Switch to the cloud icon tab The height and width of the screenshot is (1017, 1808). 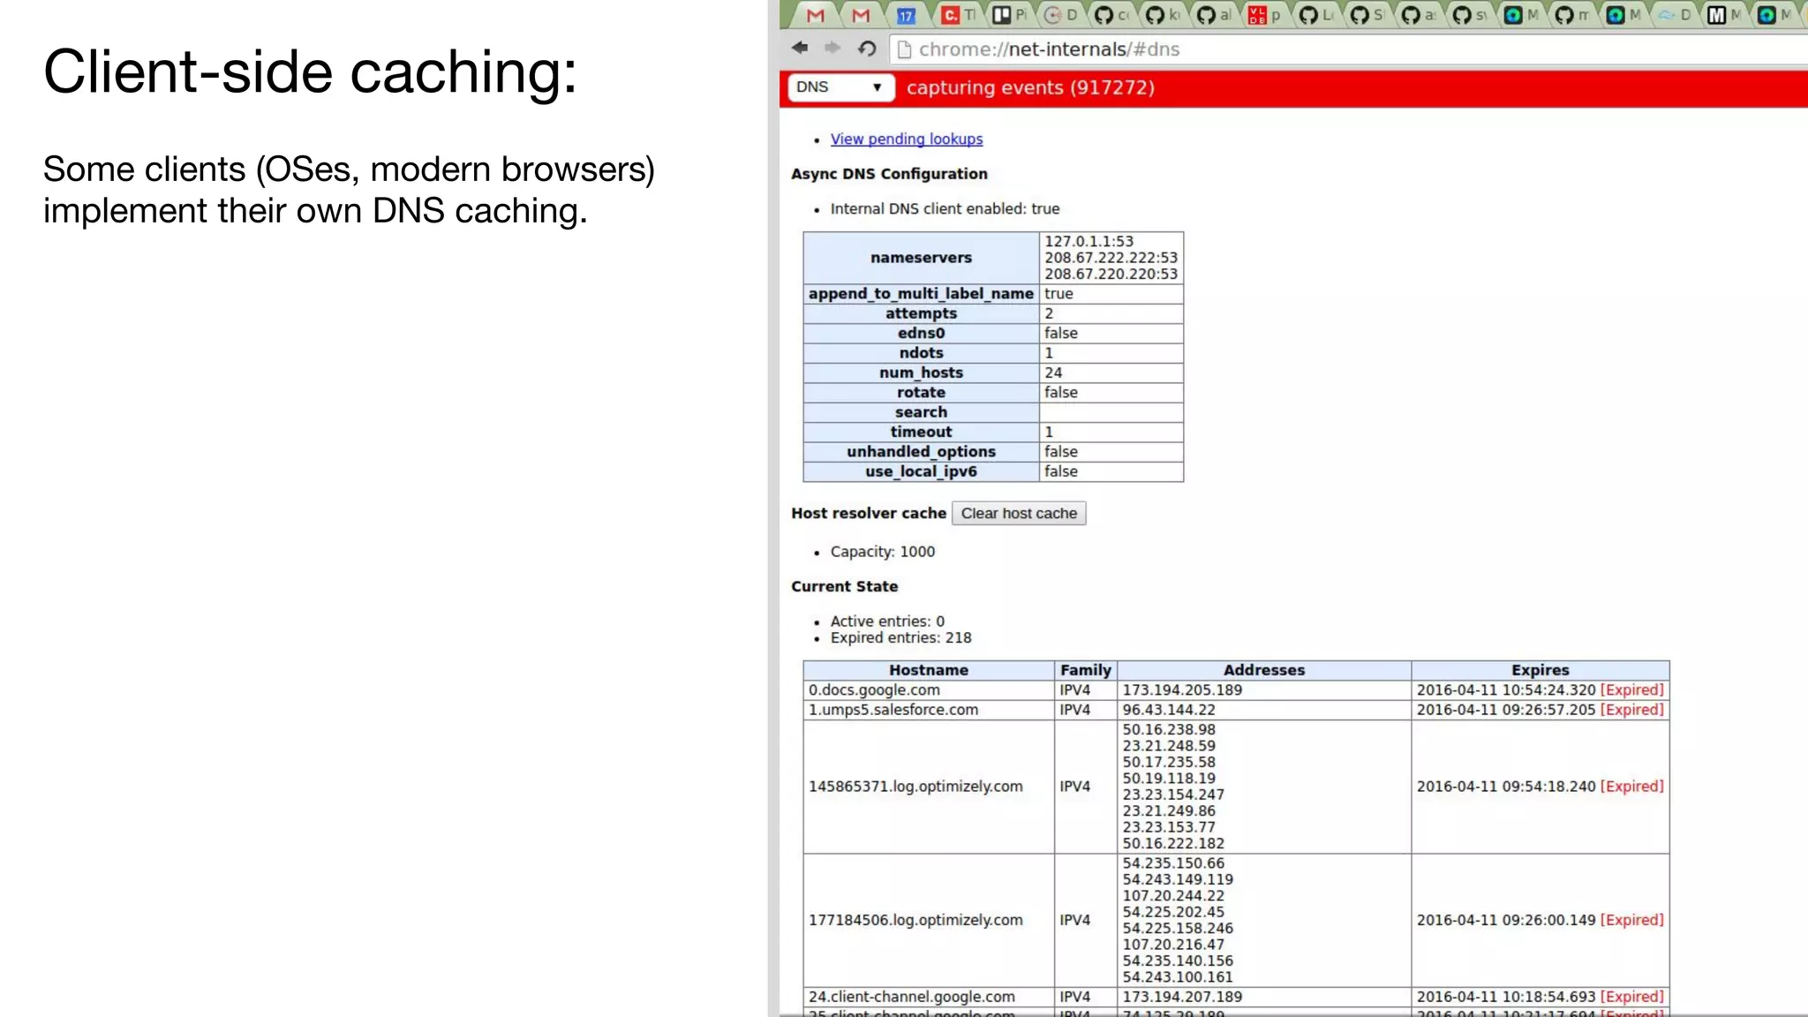pyautogui.click(x=1674, y=15)
